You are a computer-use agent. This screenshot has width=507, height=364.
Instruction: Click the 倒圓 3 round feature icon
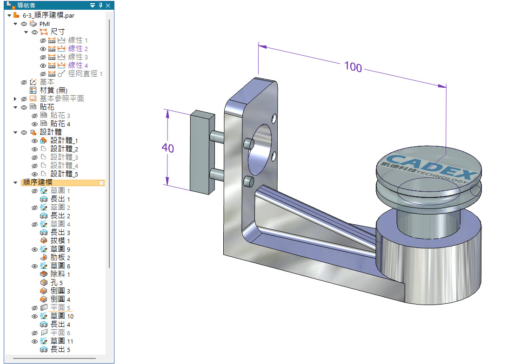(x=44, y=291)
